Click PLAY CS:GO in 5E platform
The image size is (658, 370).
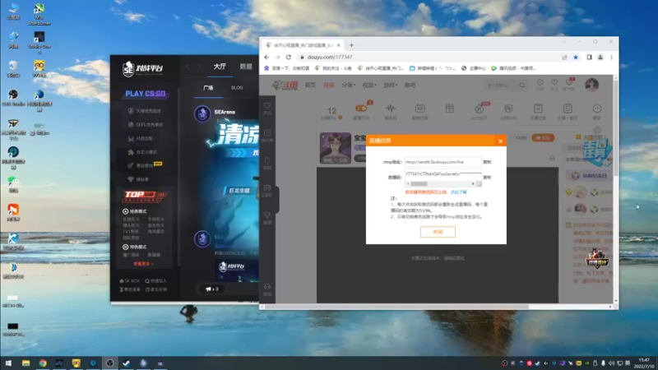coord(146,94)
